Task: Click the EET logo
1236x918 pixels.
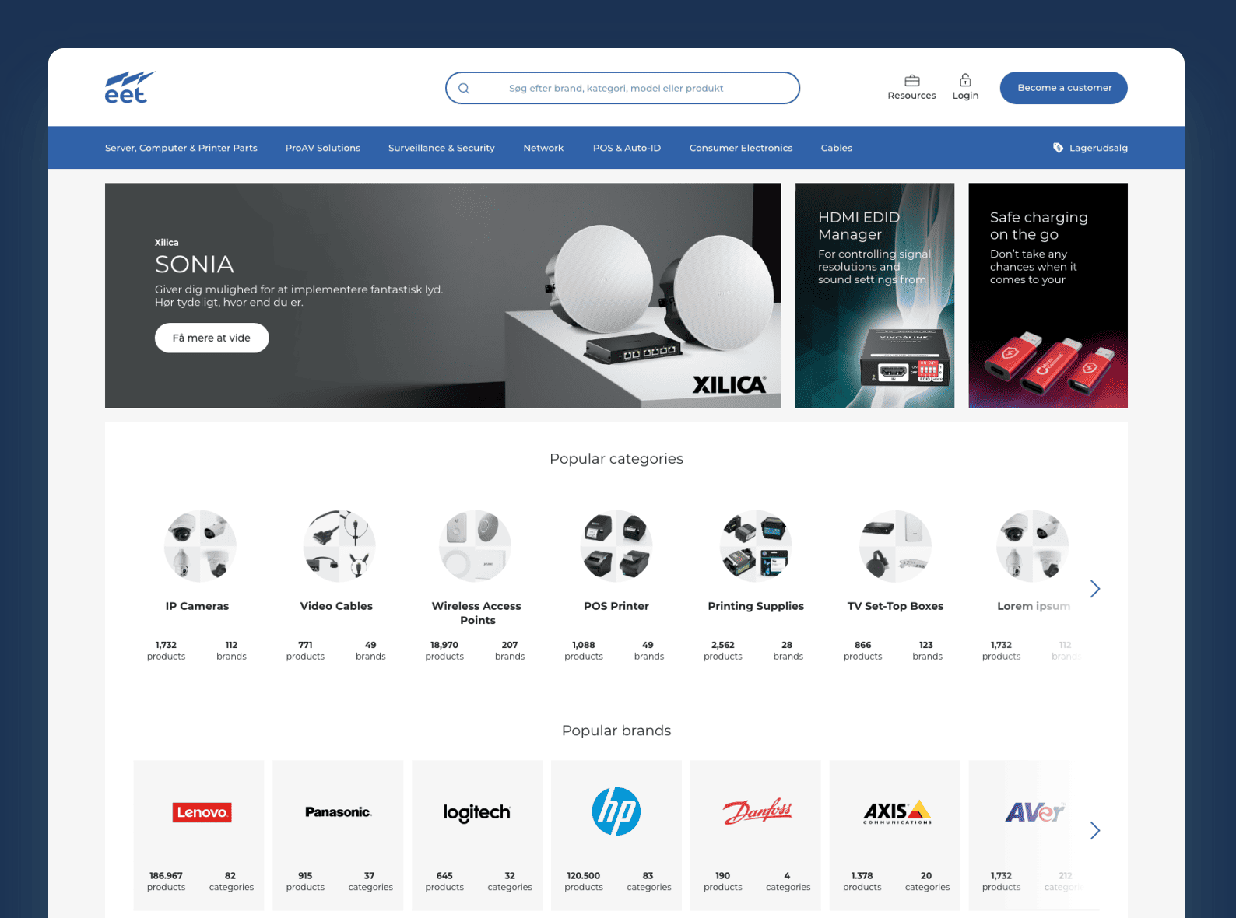Action: tap(130, 87)
